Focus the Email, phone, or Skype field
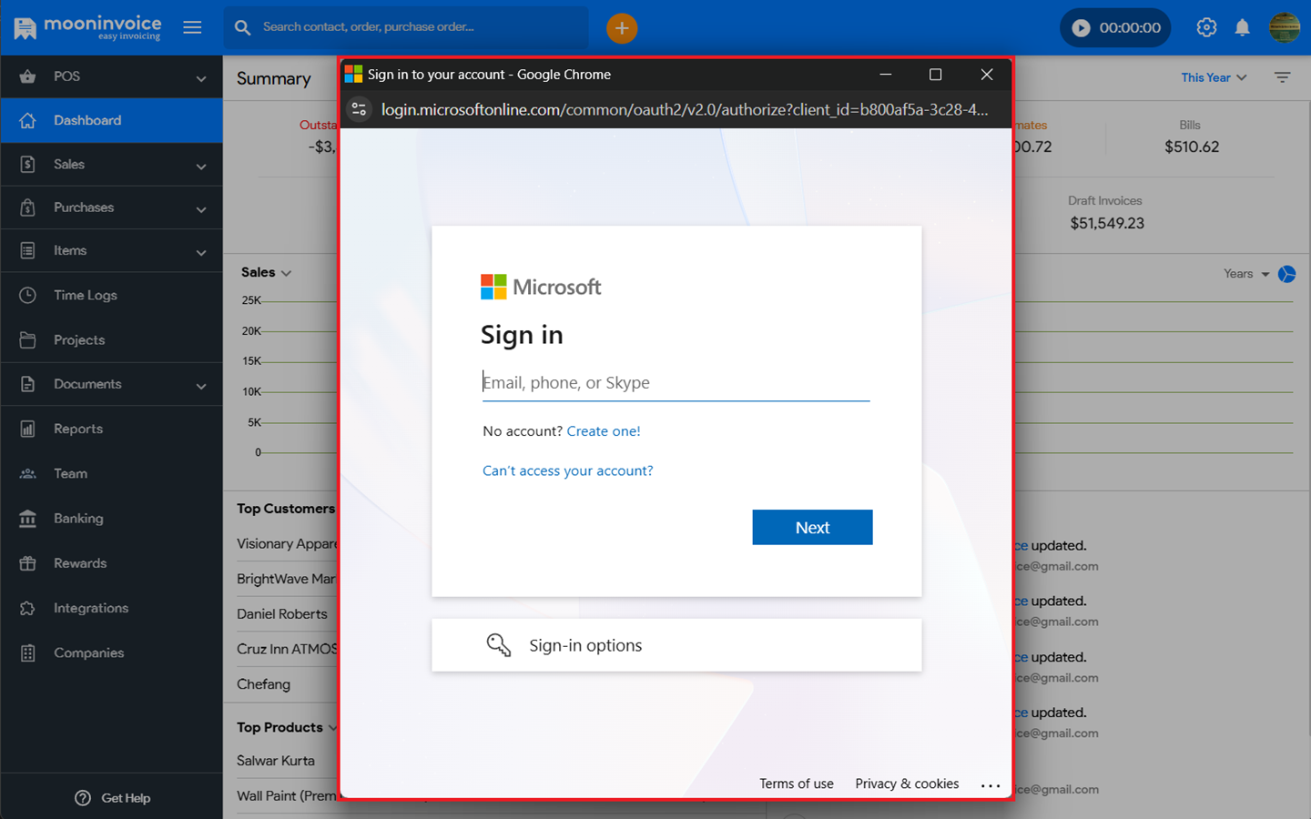The image size is (1311, 819). pyautogui.click(x=675, y=383)
